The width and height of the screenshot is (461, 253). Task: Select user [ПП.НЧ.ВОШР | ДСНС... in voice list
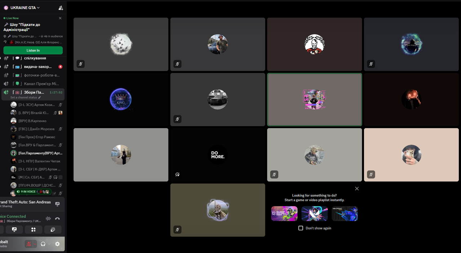point(37,185)
